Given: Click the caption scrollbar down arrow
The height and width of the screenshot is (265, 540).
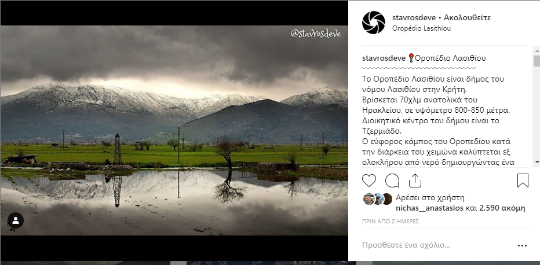Looking at the screenshot, I should (537, 161).
